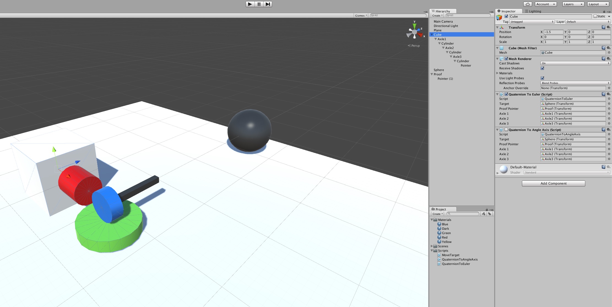Open the Gizmos dropdown in Scene view
The image size is (612, 307).
pos(361,15)
